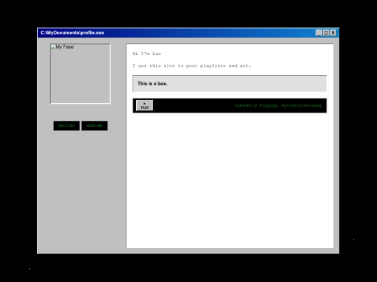Maximize the profile.exe window

tap(326, 33)
